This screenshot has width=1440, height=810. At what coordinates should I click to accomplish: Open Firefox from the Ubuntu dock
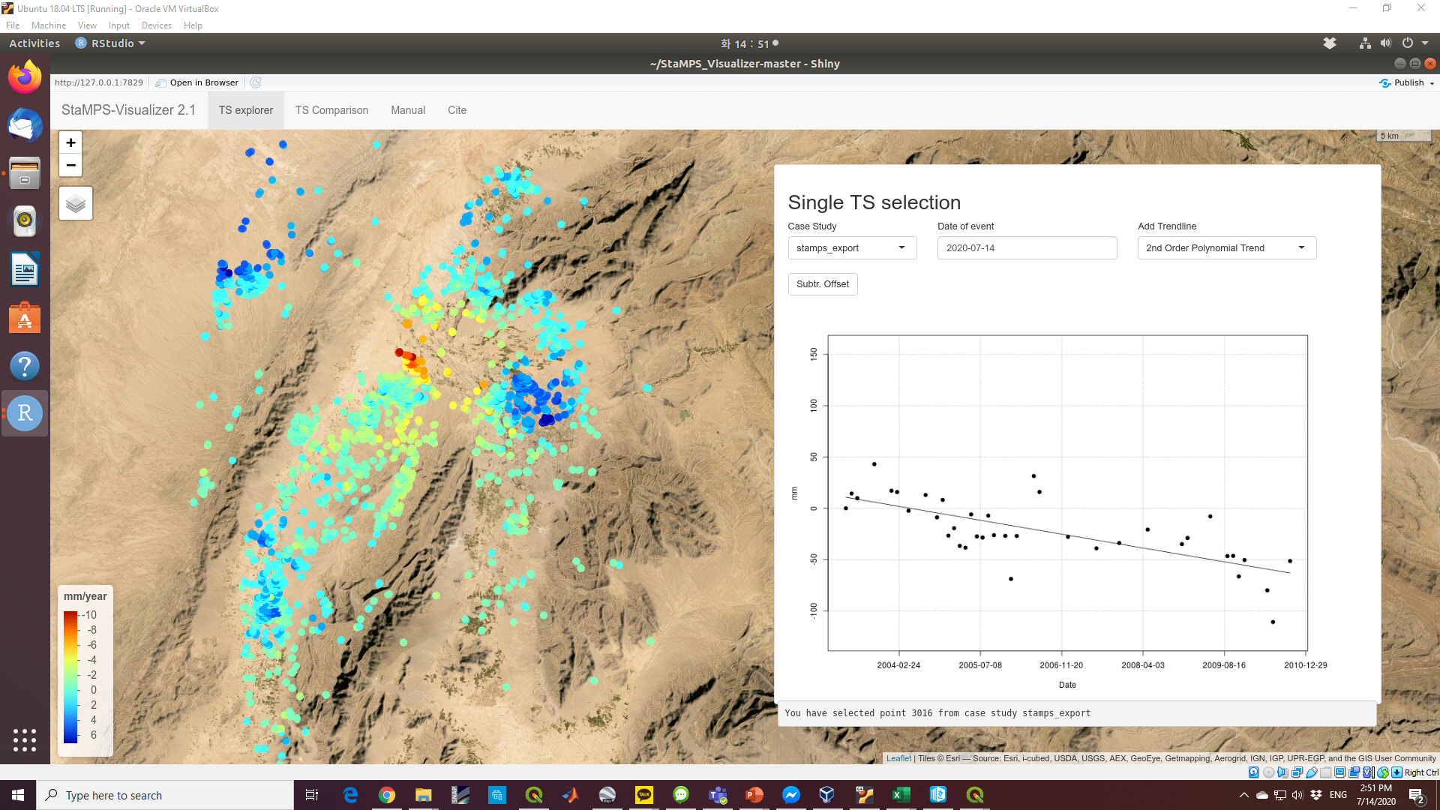tap(25, 77)
